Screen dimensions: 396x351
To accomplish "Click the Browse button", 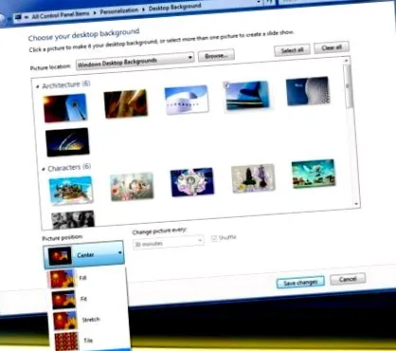I will pyautogui.click(x=216, y=56).
